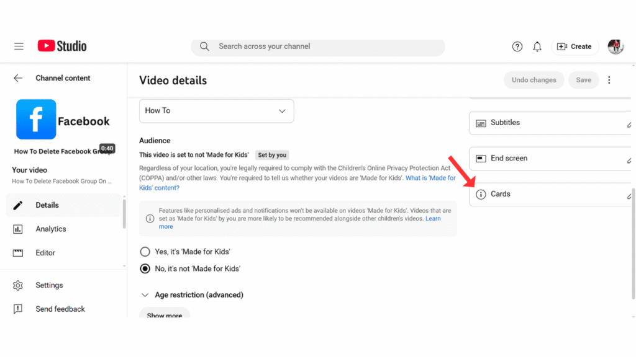
Task: Open the account profile avatar
Action: [616, 46]
